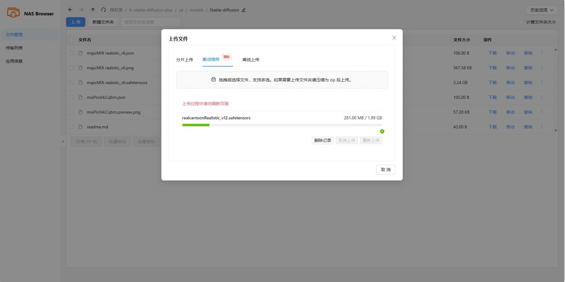Go to parent folder with up arrow

pos(93,10)
